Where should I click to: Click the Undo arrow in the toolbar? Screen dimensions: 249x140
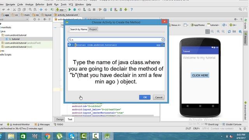tap(4, 10)
